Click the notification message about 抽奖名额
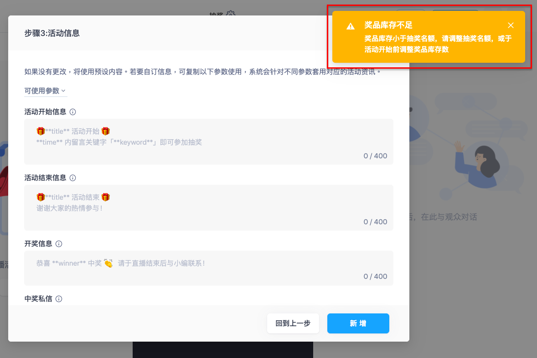This screenshot has height=358, width=537. point(438,44)
